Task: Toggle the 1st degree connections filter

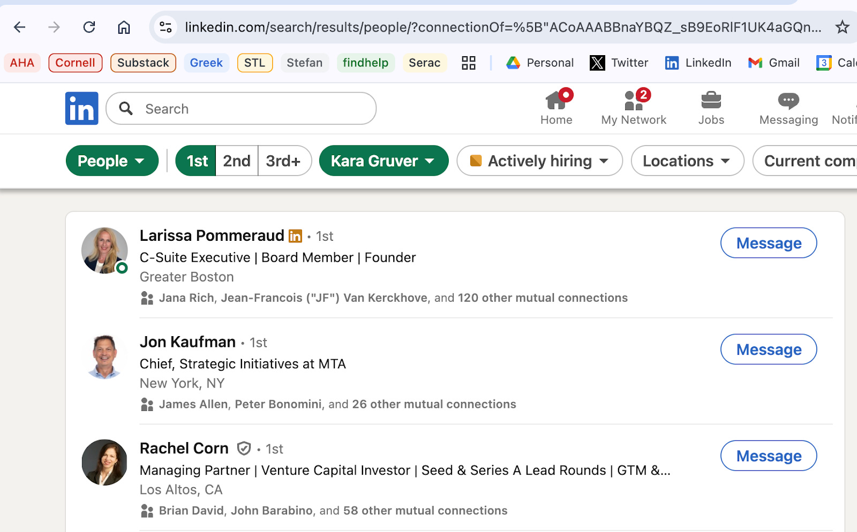Action: (196, 161)
